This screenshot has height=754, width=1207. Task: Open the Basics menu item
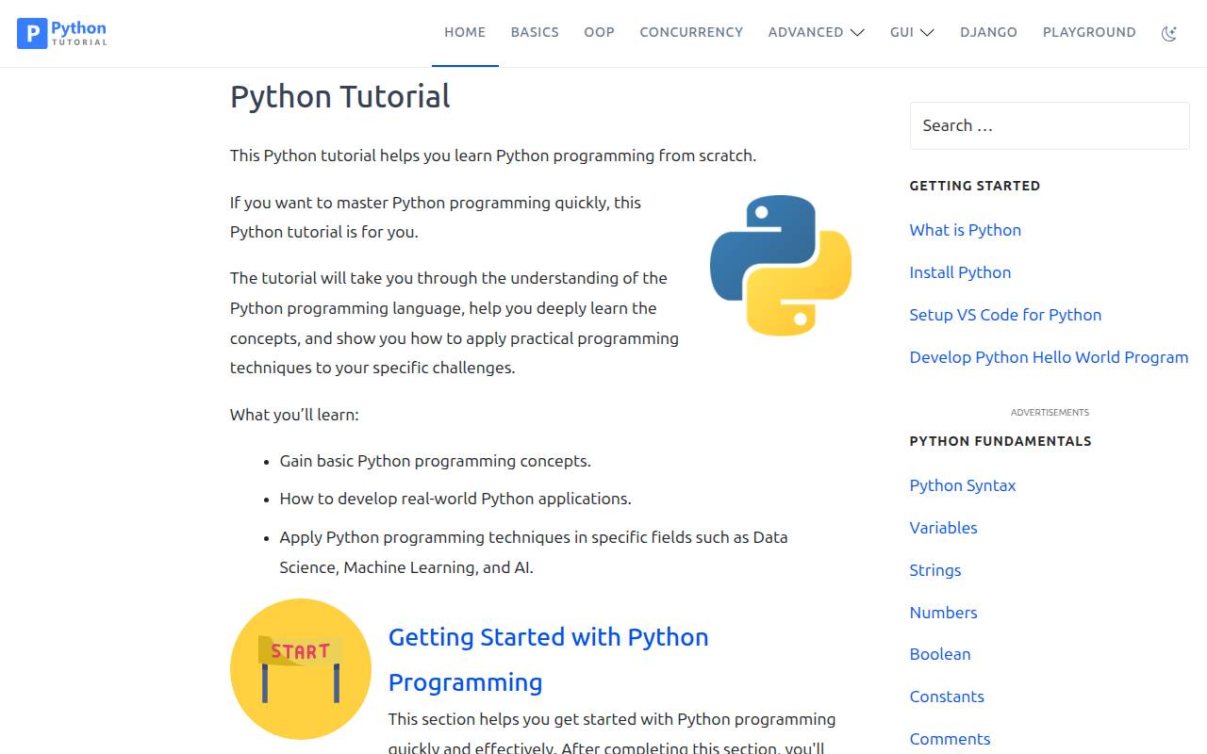(x=535, y=32)
